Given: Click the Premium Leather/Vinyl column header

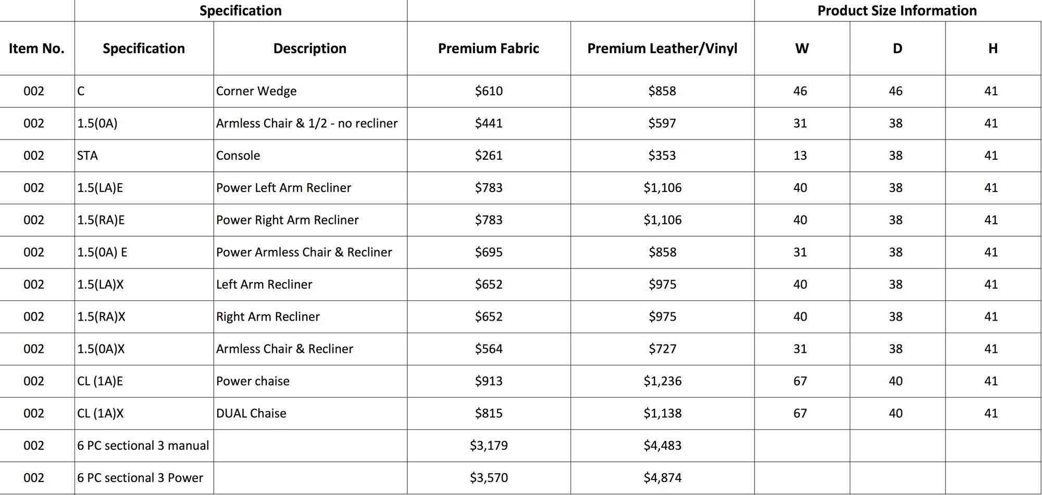Looking at the screenshot, I should tap(662, 48).
